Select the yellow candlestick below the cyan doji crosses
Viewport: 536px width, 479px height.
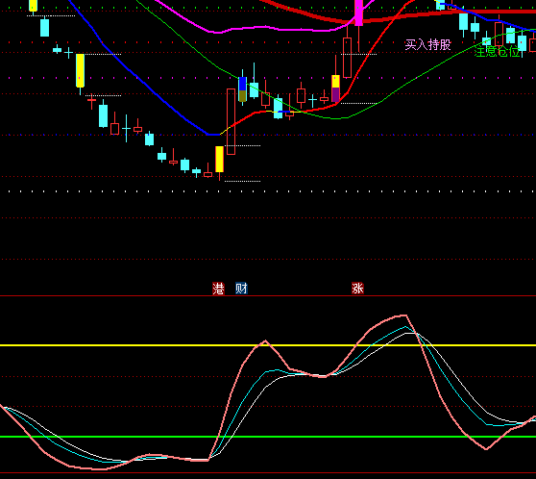[80, 70]
